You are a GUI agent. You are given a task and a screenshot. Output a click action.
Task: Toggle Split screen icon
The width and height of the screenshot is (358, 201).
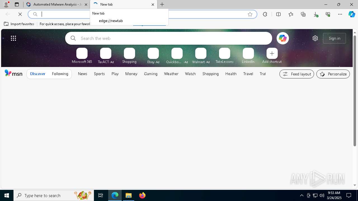278,14
